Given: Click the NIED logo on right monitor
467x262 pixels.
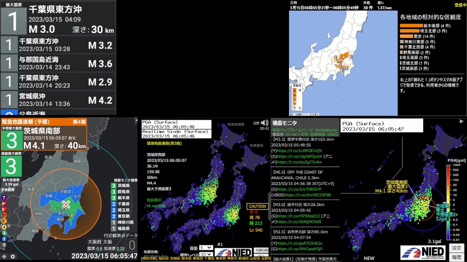Looking at the screenshot, I should [422, 252].
